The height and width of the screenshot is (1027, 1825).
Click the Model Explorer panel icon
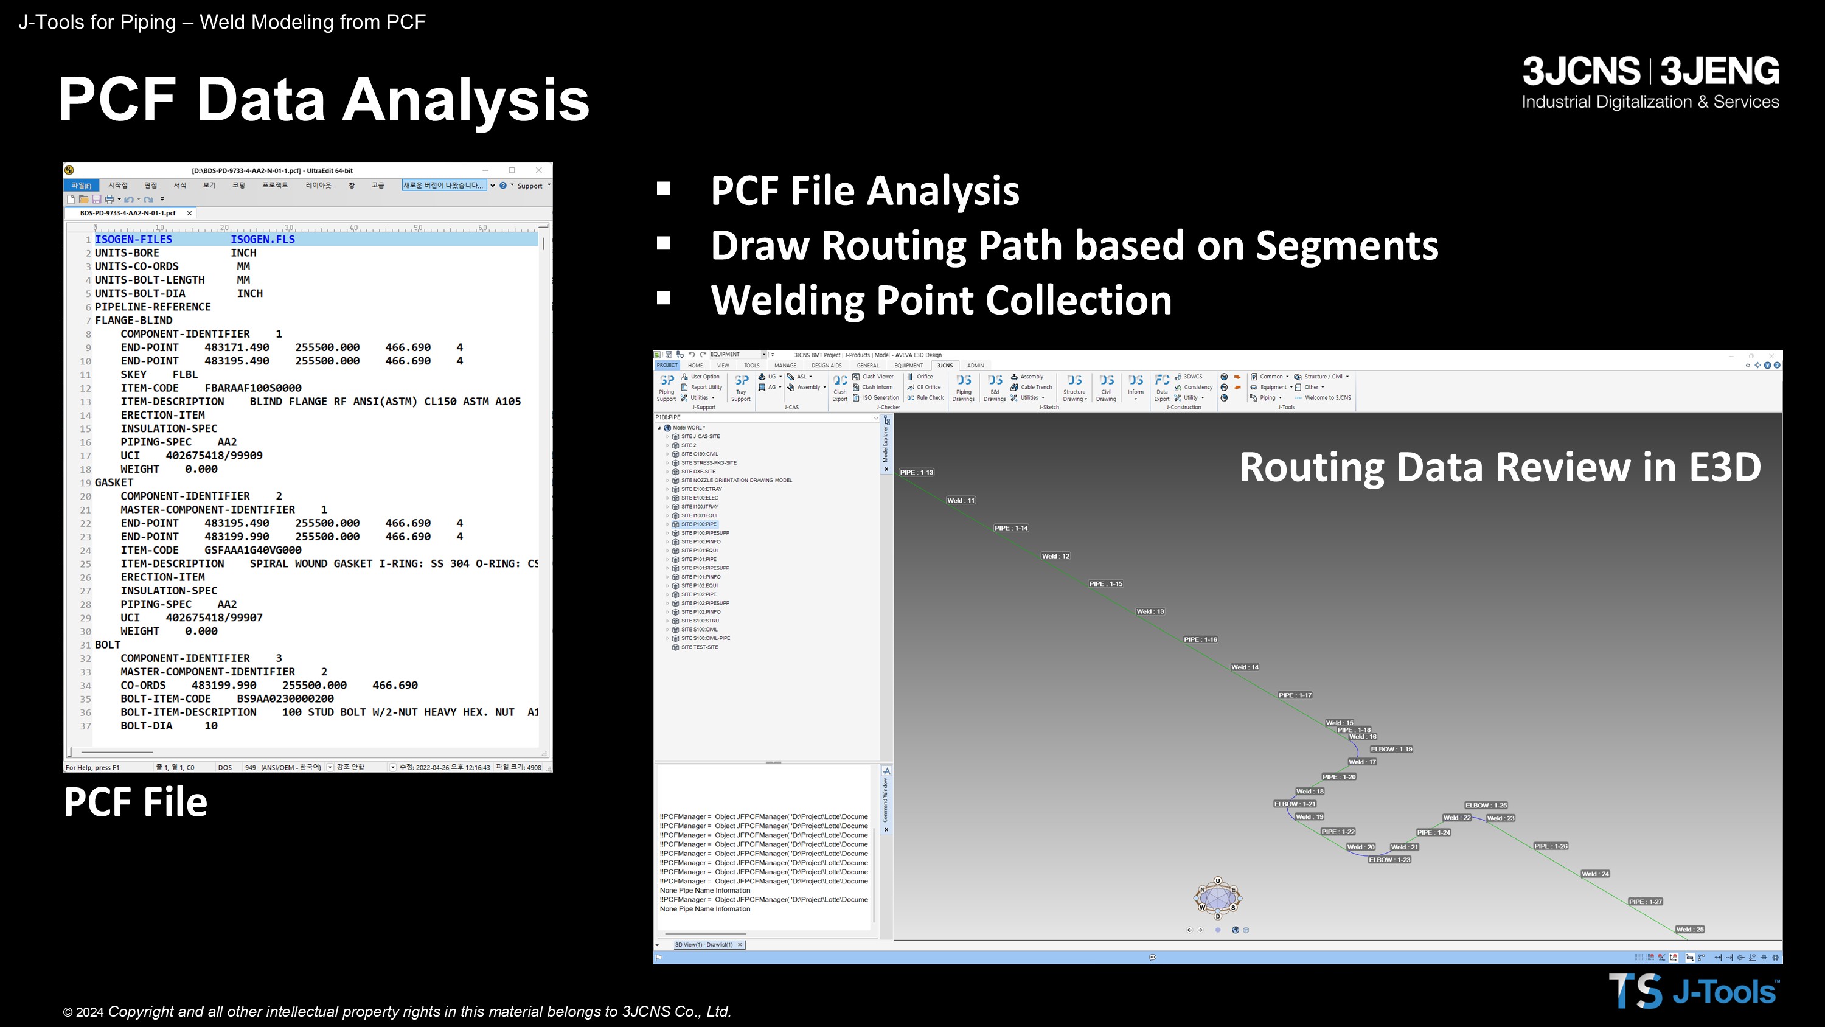pos(886,420)
